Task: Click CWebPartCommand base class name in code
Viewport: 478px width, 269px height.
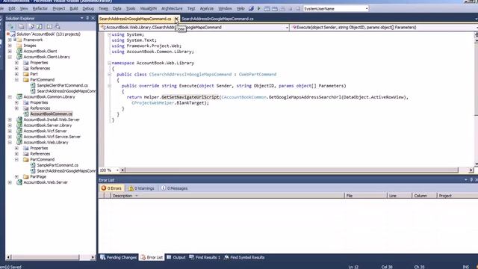Action: (x=258, y=75)
